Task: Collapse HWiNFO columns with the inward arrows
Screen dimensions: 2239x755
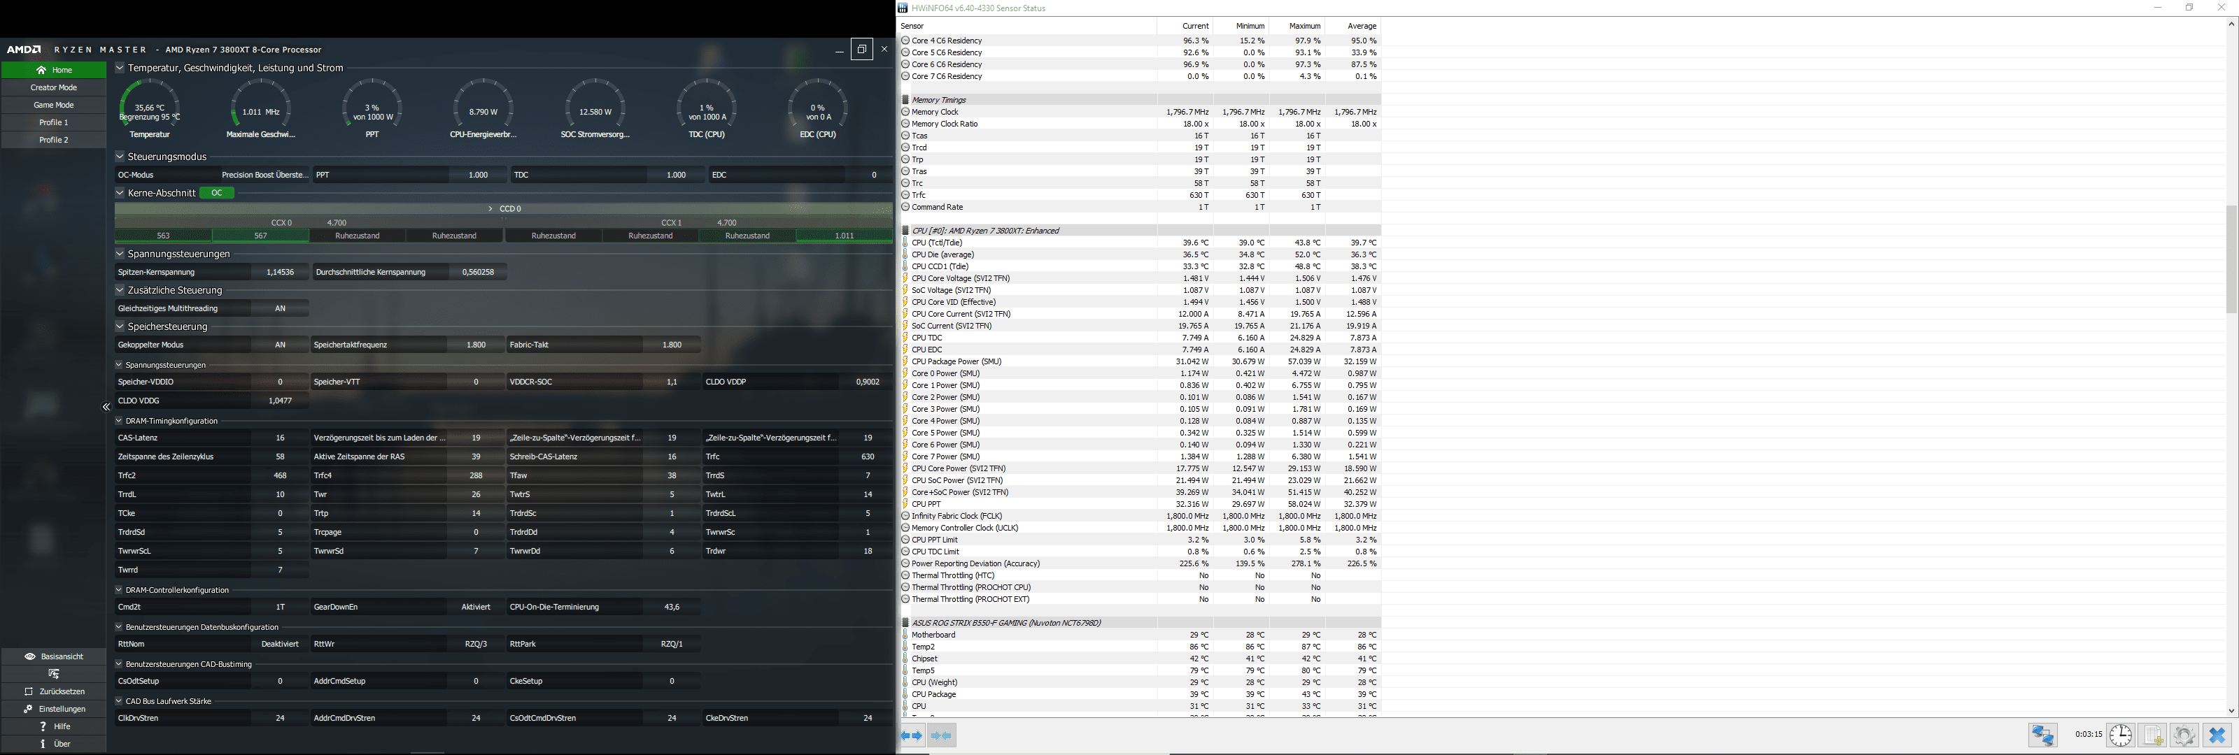Action: coord(941,736)
